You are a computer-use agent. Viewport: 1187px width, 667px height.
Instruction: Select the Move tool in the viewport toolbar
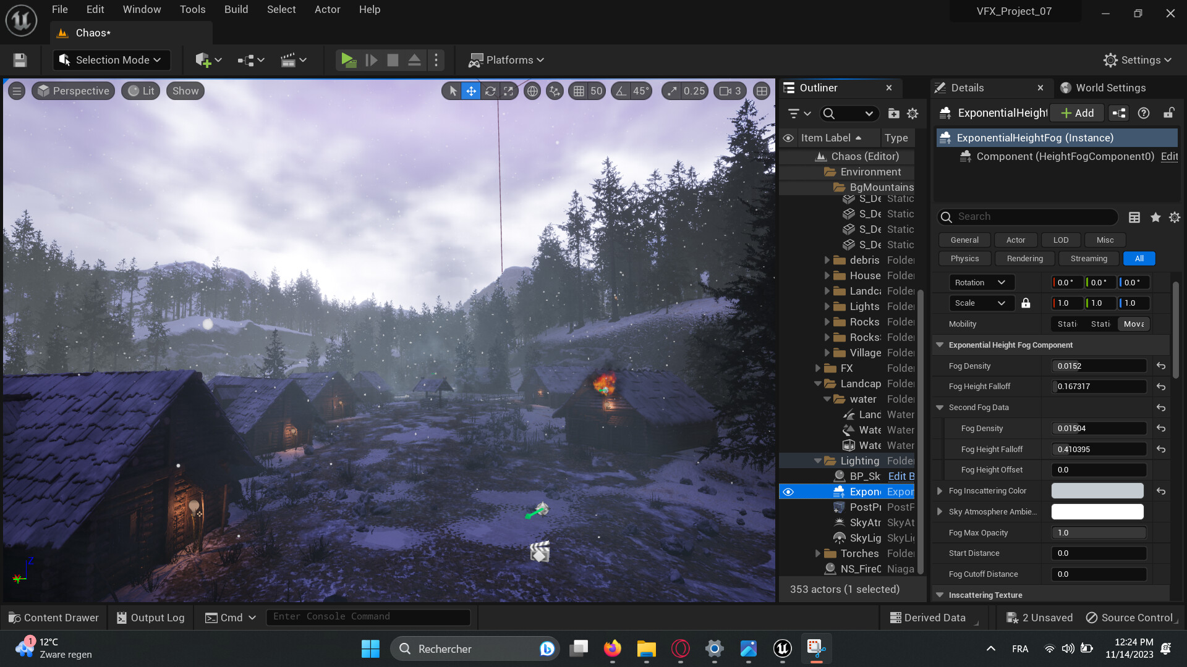472,91
